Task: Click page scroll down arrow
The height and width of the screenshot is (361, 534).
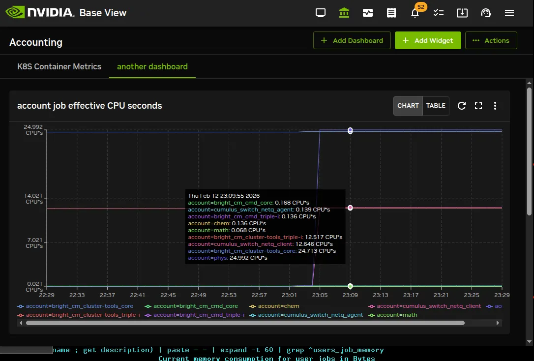Action: click(529, 342)
